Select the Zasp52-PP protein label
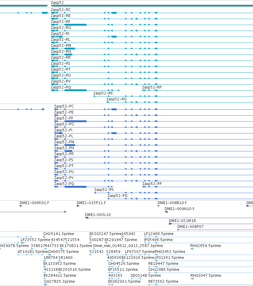The width and height of the screenshot is (253, 286). (x=152, y=184)
